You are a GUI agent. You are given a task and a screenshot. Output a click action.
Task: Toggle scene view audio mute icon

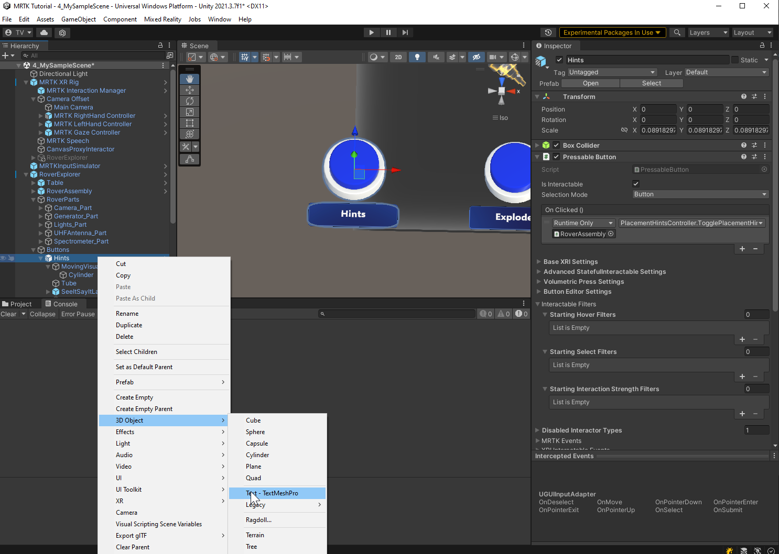click(x=436, y=57)
